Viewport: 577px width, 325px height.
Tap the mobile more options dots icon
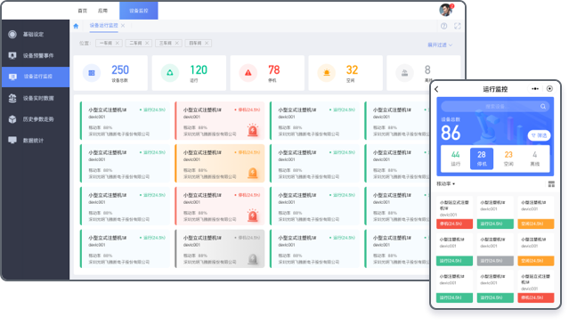click(535, 89)
